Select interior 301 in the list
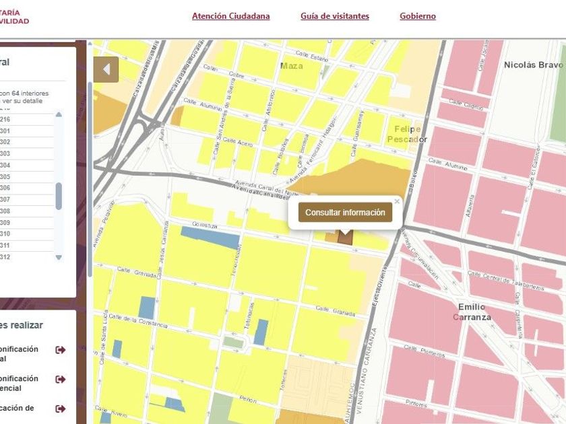The width and height of the screenshot is (566, 424). pyautogui.click(x=26, y=131)
